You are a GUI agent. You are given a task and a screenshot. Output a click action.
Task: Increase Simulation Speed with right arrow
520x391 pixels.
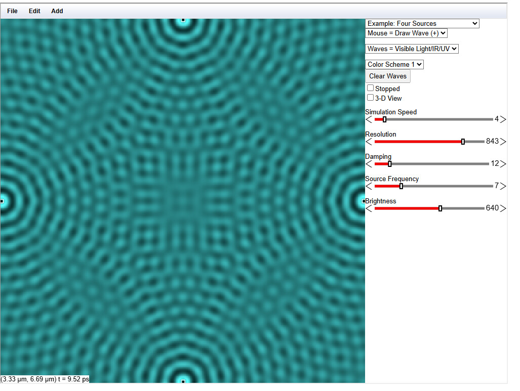[502, 119]
